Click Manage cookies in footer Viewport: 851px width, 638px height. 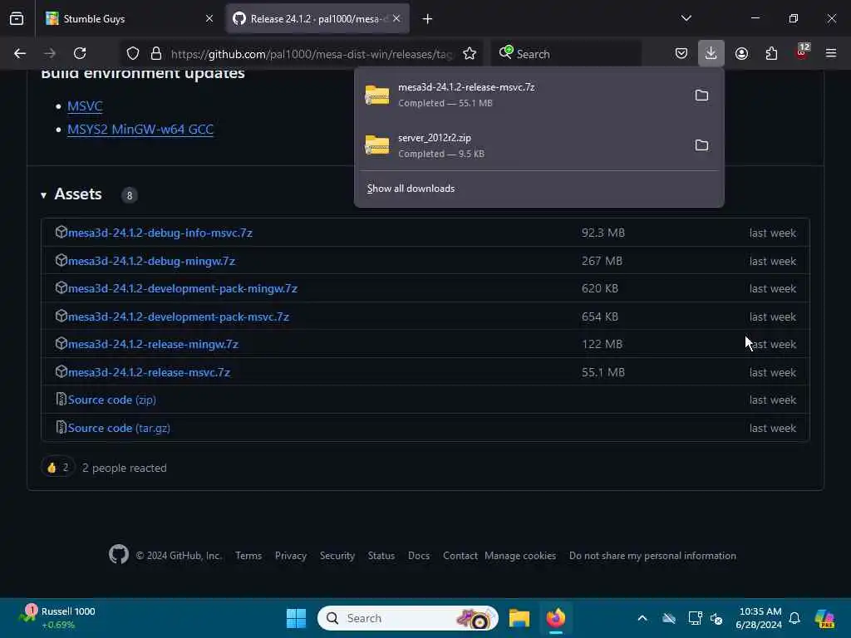(x=520, y=556)
